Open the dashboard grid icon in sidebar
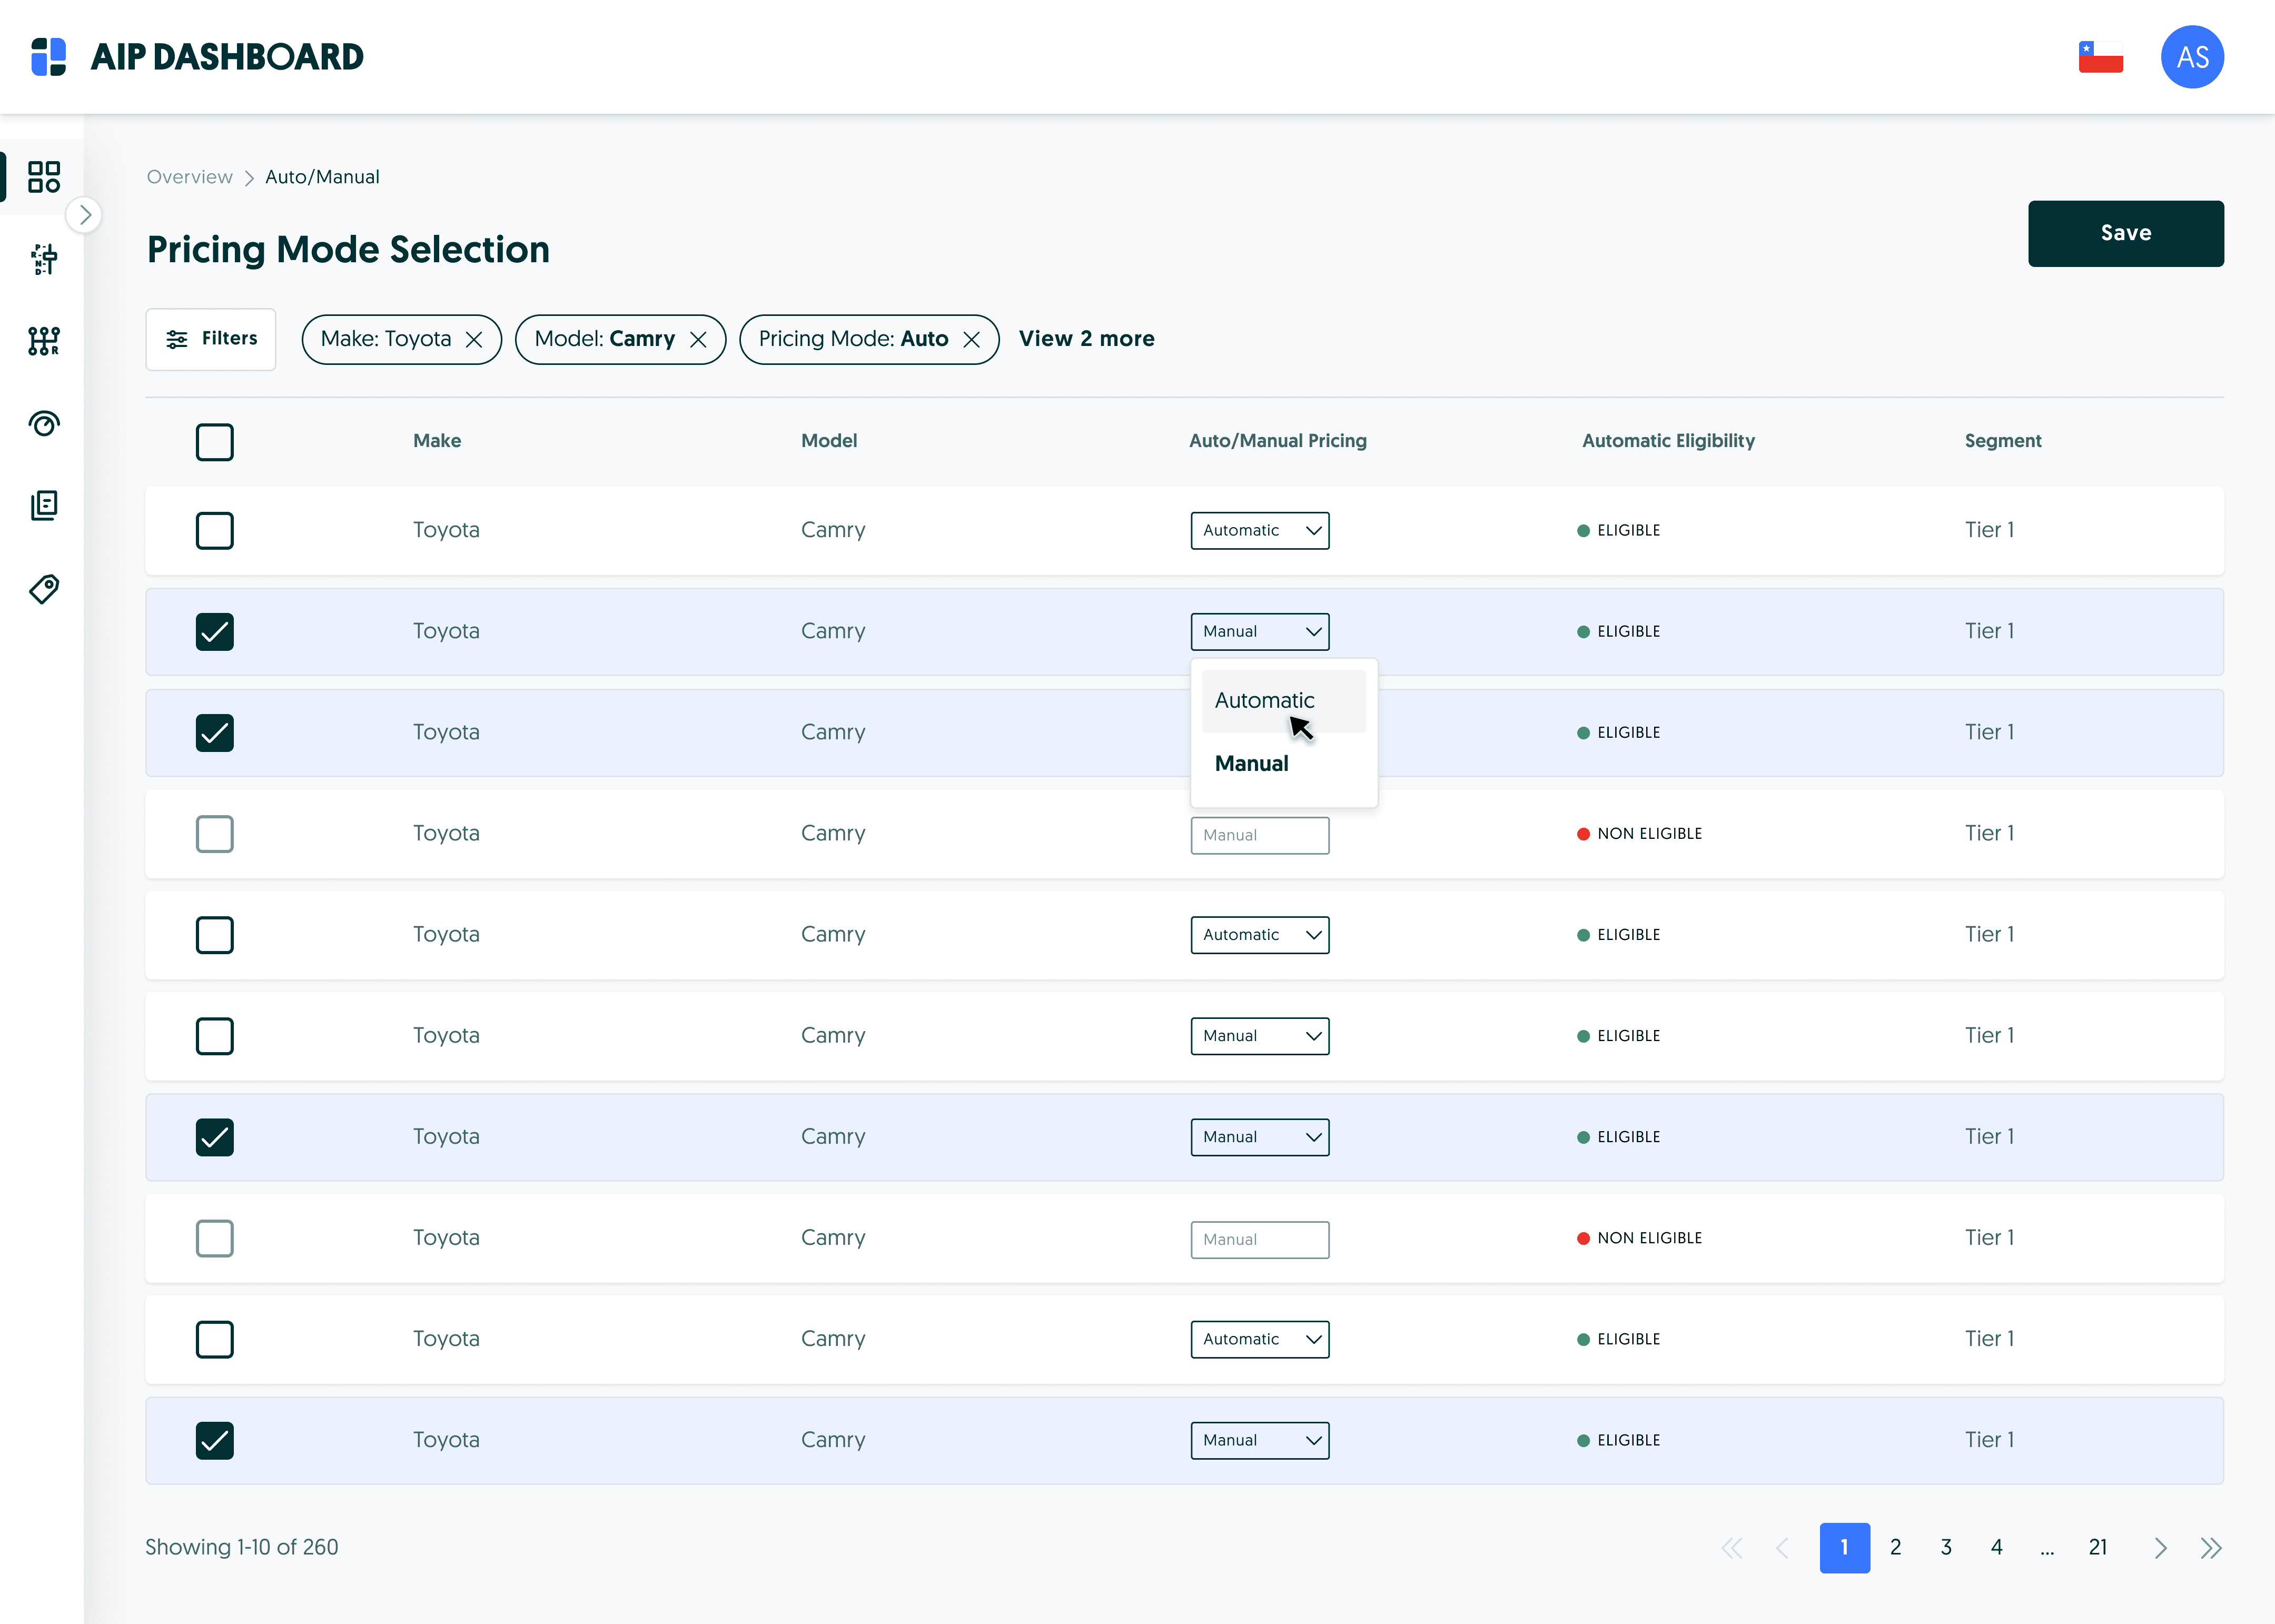Screen dimensions: 2275x1624 (44, 177)
